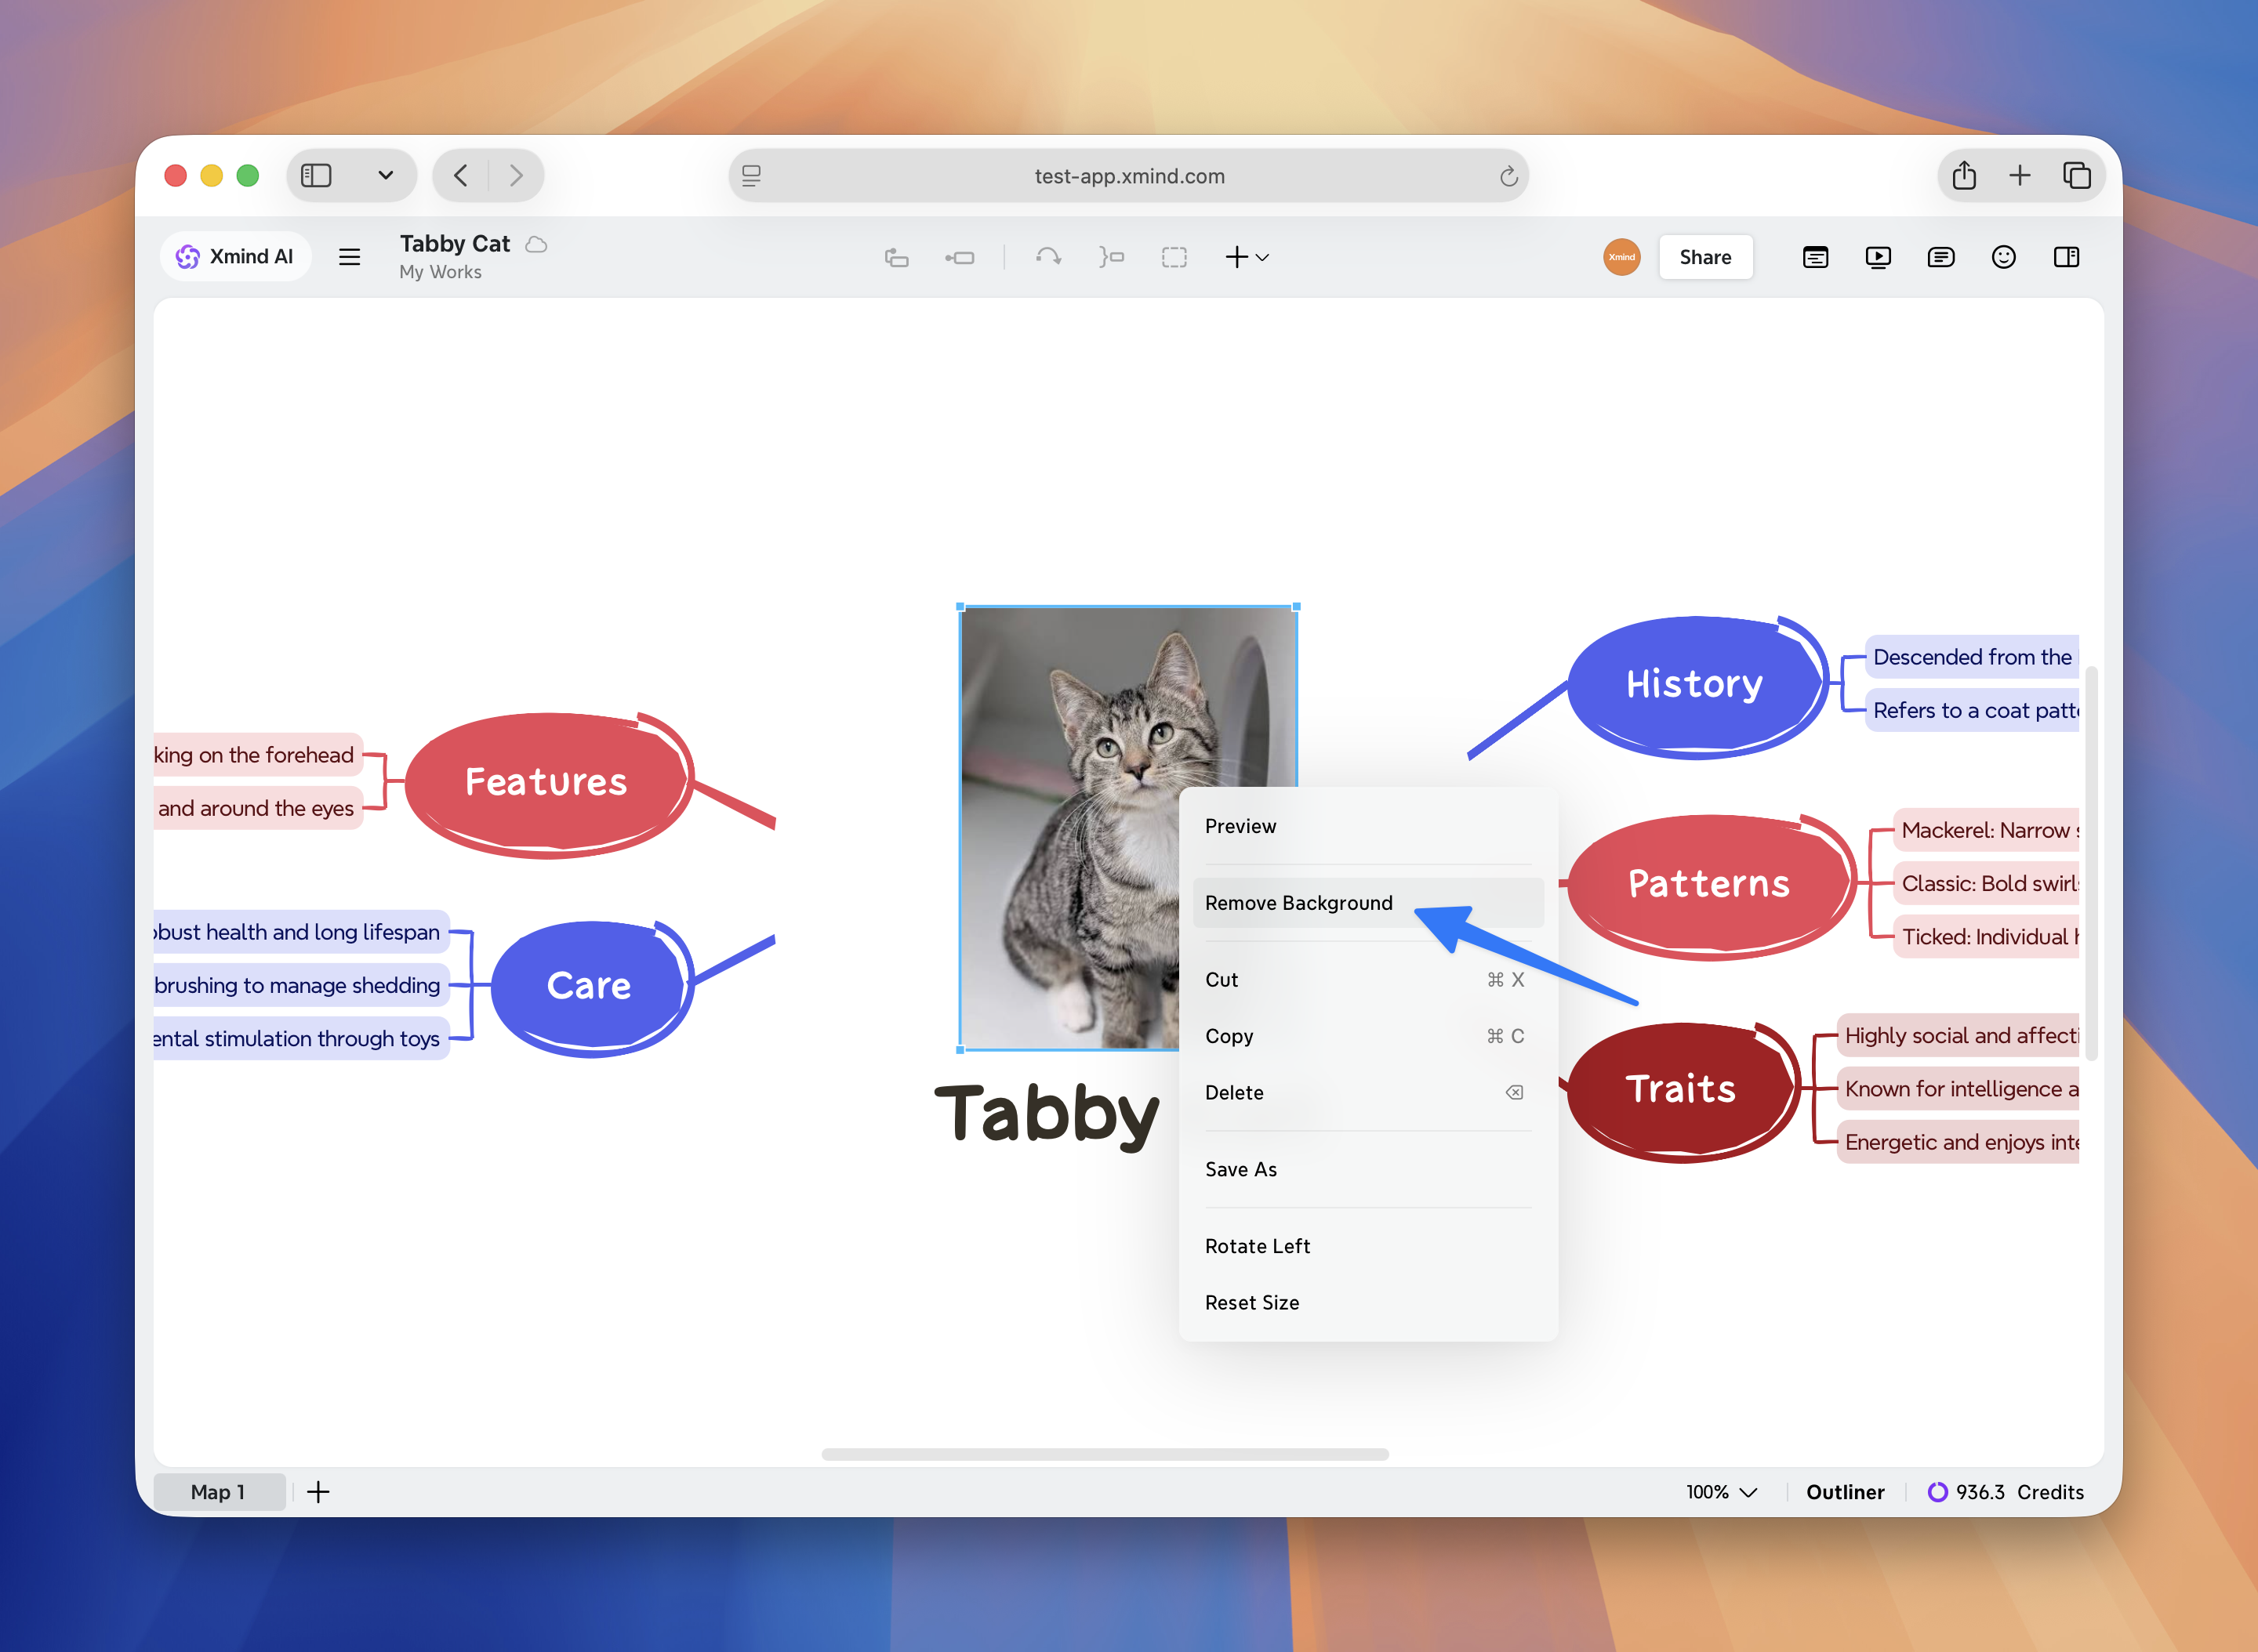Select the 'Refers to a coat' subtopic
The height and width of the screenshot is (1652, 2258).
coord(1972,710)
